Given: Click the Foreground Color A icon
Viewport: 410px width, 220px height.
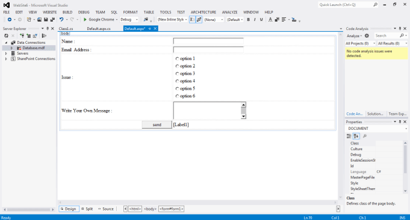Looking at the screenshot, I should 270,20.
